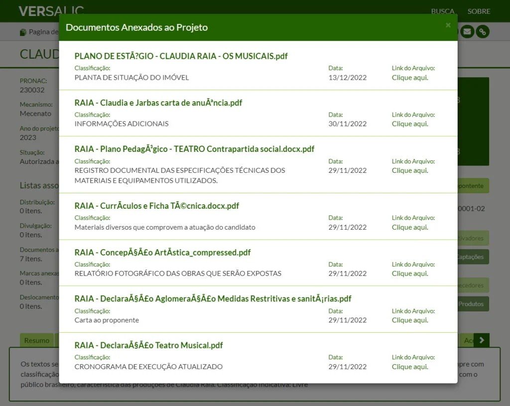Open the BUSCA menu
The image size is (510, 406).
442,11
